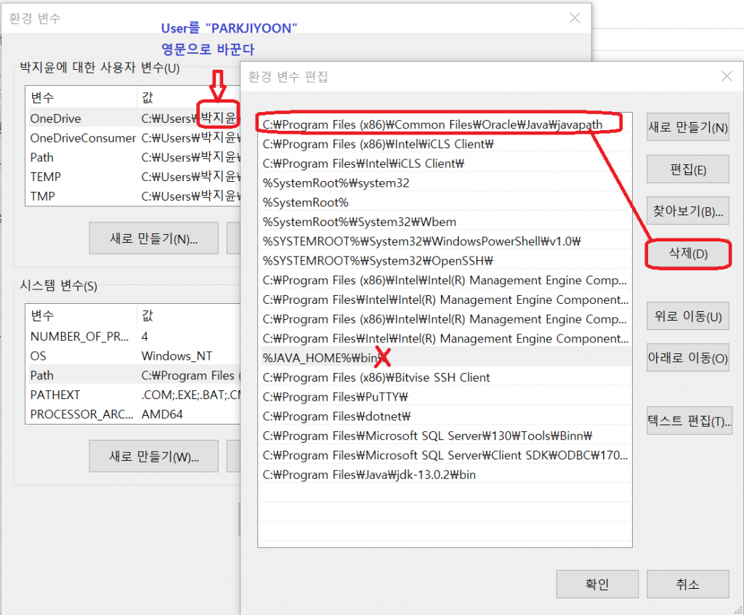Click the 새로 만들기(N) button in edit dialog
The height and width of the screenshot is (615, 744).
pos(687,128)
